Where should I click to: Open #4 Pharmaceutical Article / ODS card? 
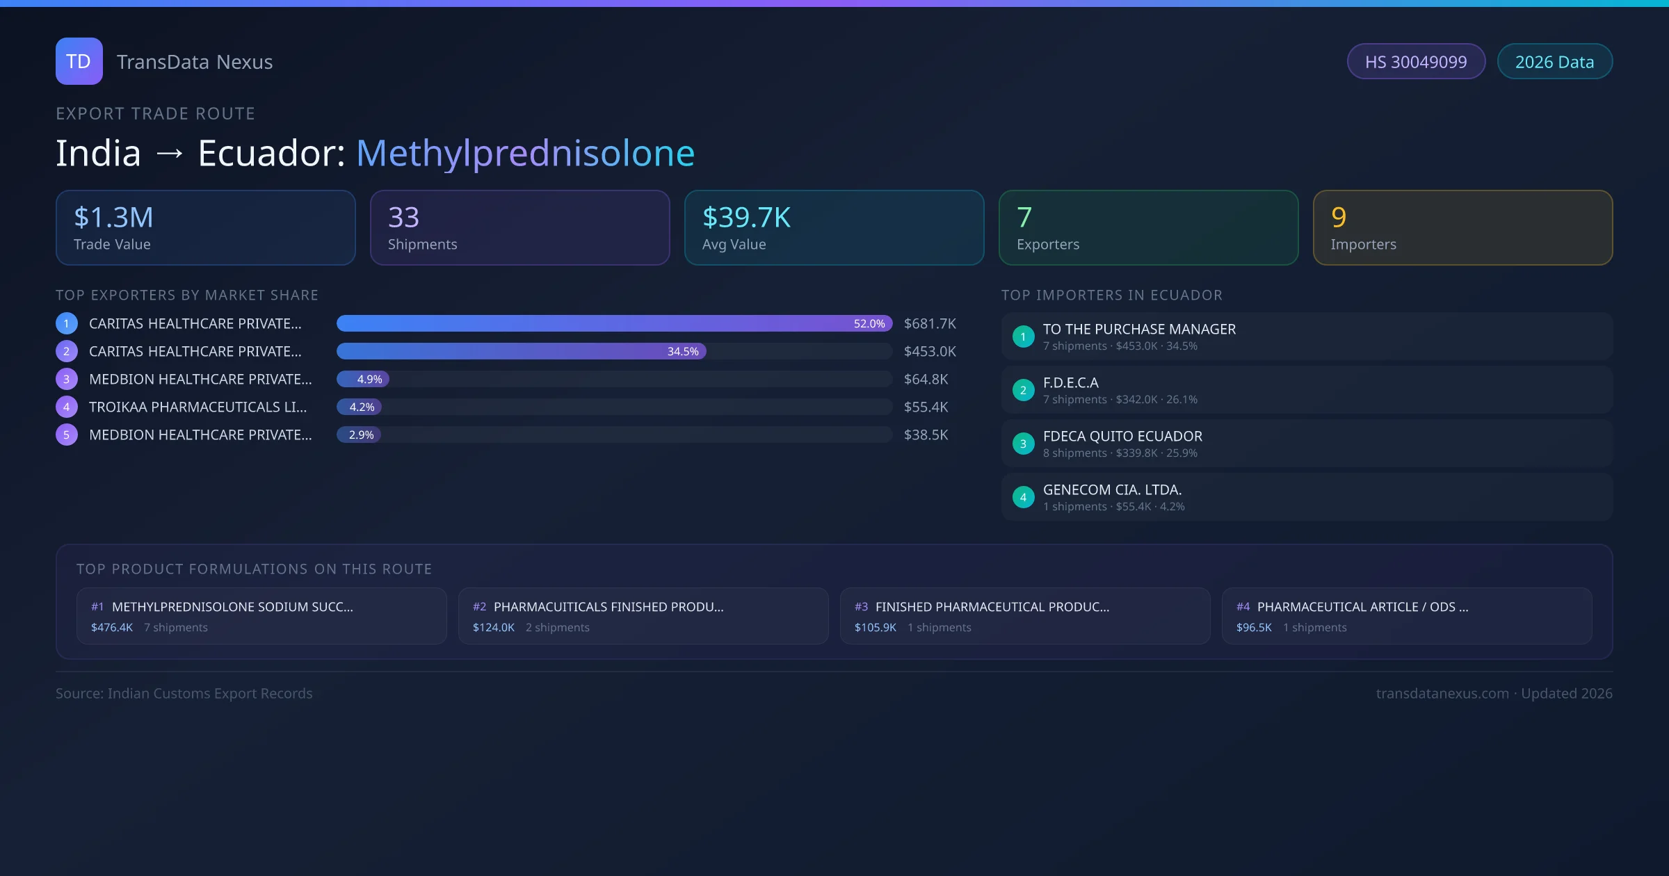tap(1406, 616)
